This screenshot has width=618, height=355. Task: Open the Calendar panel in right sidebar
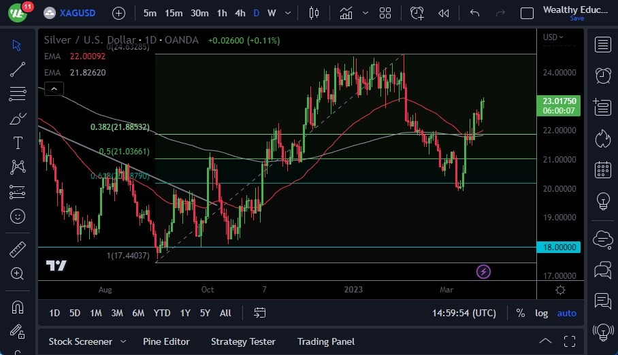pyautogui.click(x=602, y=169)
